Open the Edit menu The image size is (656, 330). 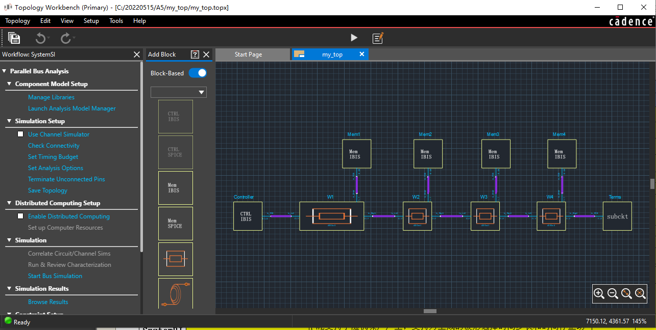click(x=45, y=21)
